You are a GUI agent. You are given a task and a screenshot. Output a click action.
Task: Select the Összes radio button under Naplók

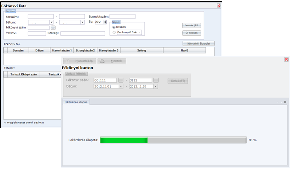pyautogui.click(x=114, y=27)
